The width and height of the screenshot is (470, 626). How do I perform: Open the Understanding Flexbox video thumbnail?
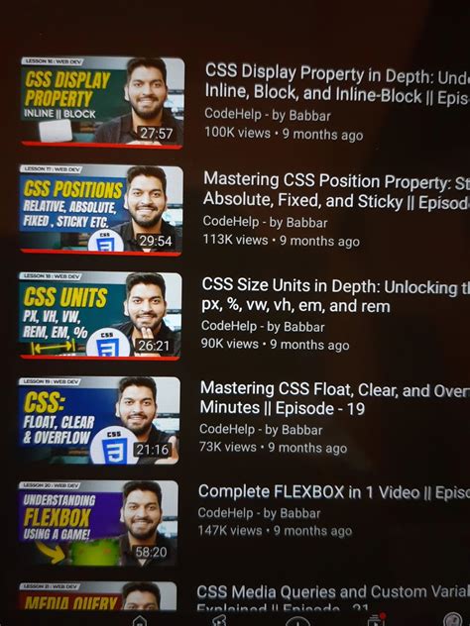click(x=98, y=523)
